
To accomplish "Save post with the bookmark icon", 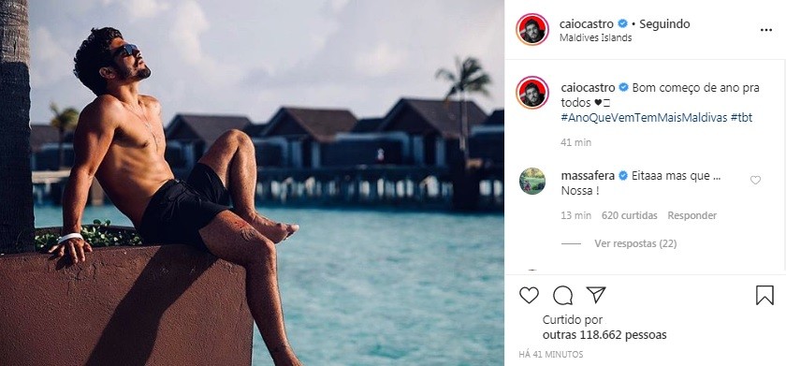I will point(764,295).
